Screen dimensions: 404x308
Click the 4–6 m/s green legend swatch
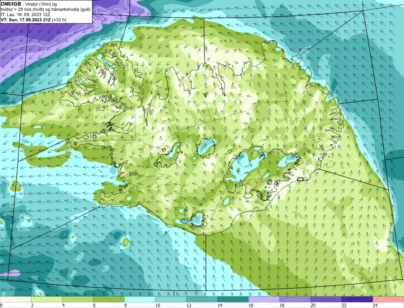point(78,300)
